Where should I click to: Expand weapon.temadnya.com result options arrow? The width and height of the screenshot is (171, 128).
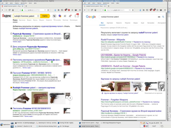click(x=54, y=75)
